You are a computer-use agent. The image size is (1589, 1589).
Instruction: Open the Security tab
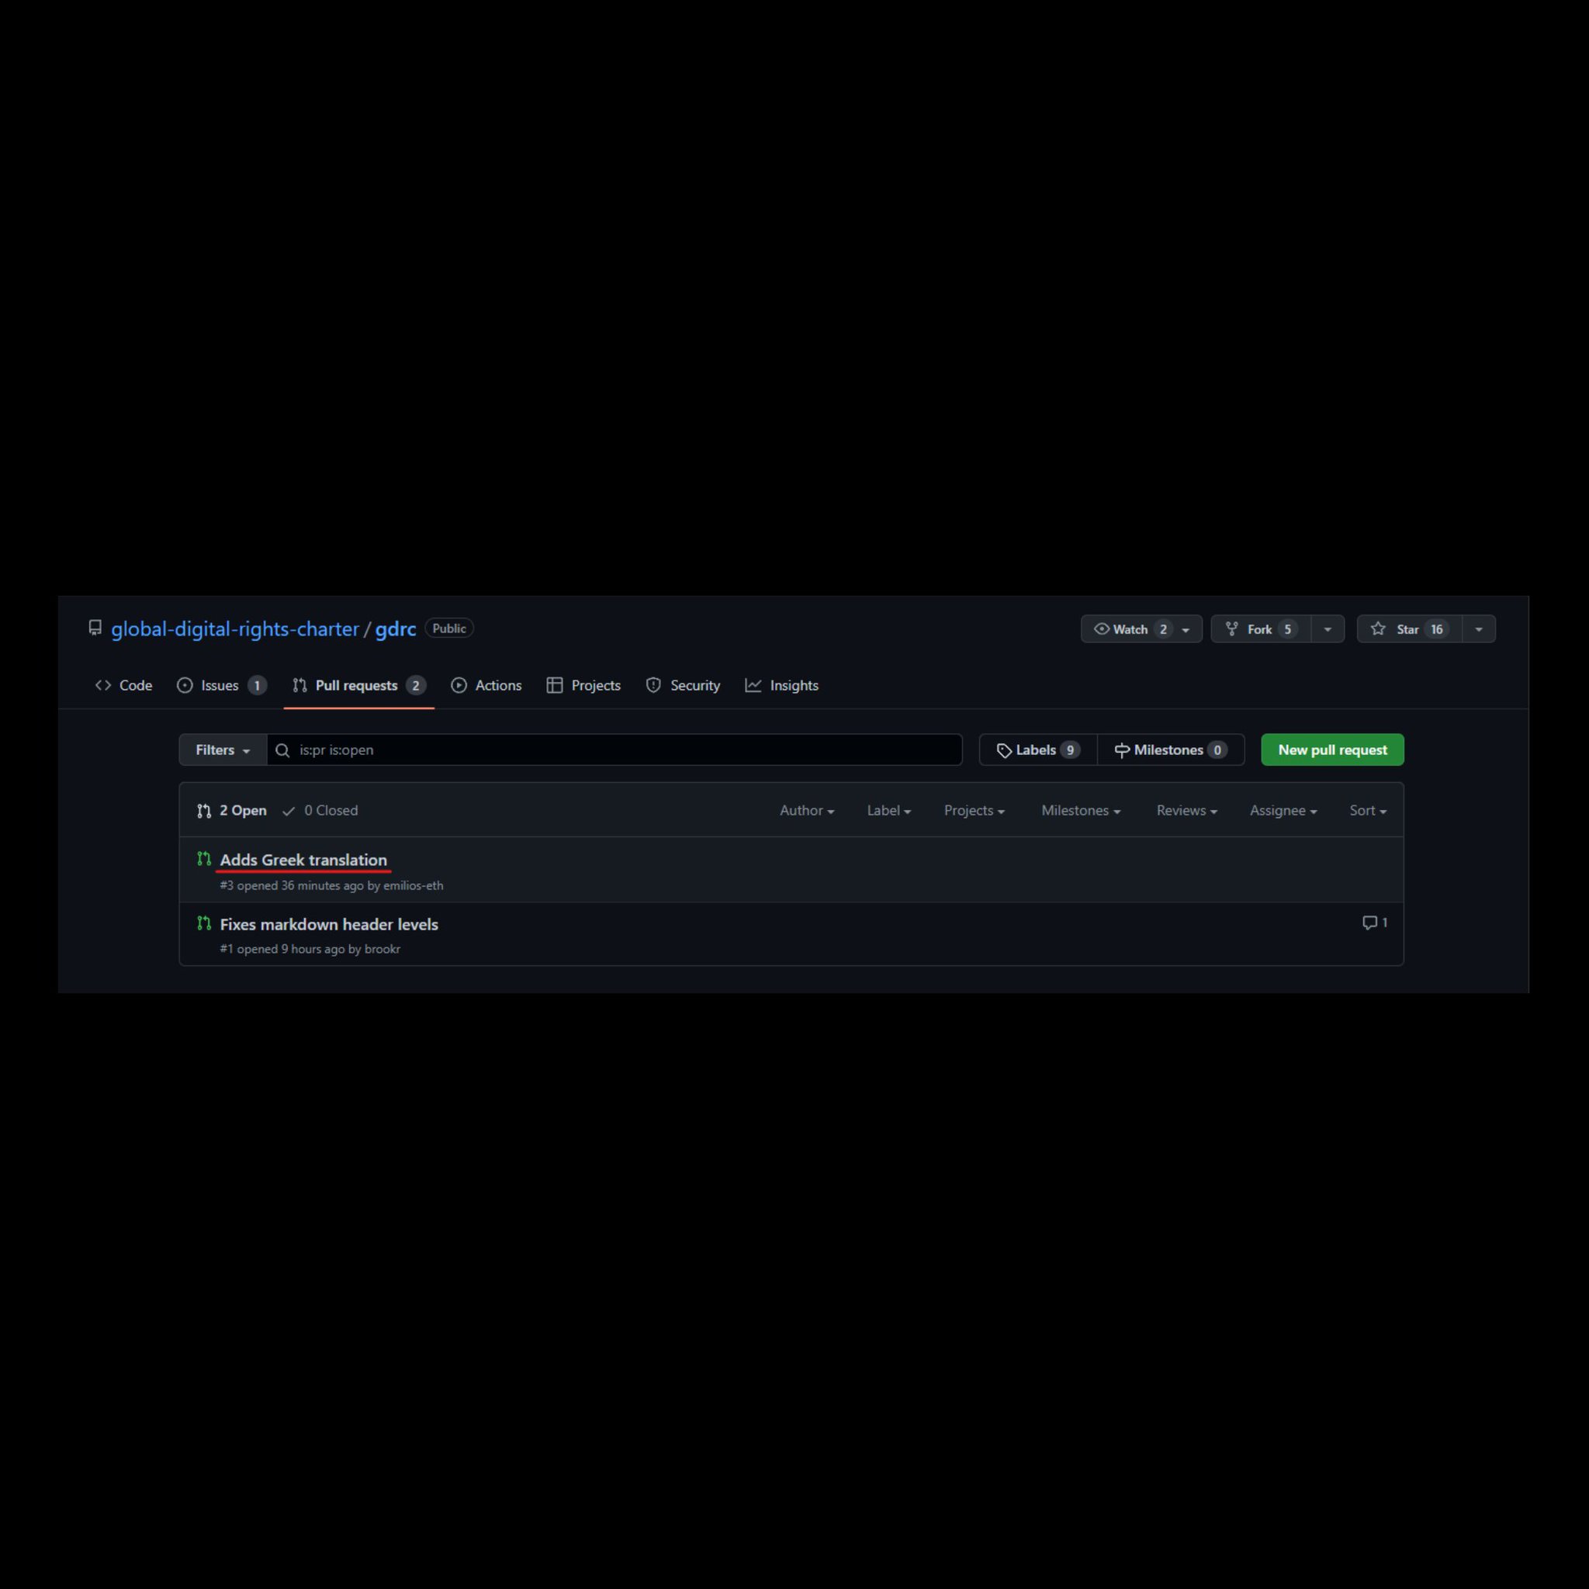click(683, 685)
